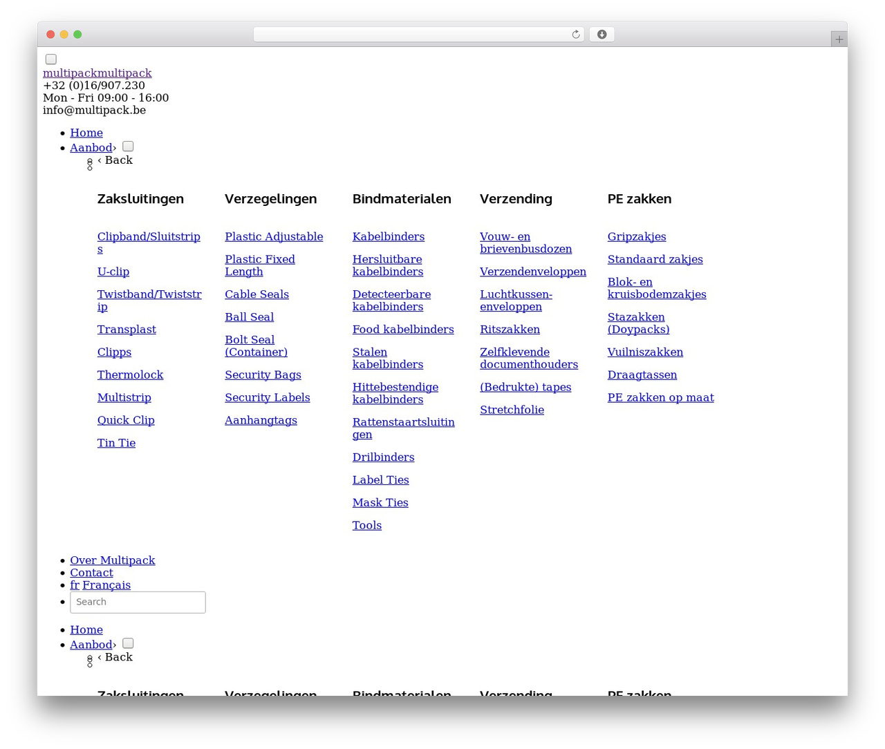Go to Label Ties
Image resolution: width=885 pixels, height=749 pixels.
point(381,480)
